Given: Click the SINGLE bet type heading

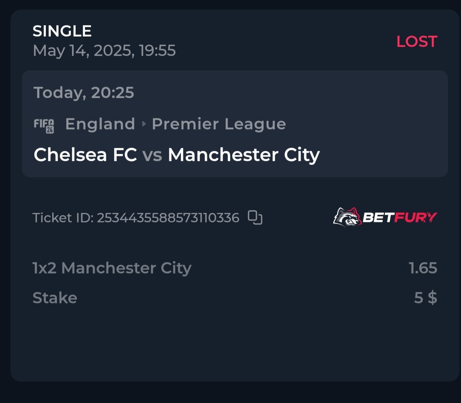Looking at the screenshot, I should point(62,31).
